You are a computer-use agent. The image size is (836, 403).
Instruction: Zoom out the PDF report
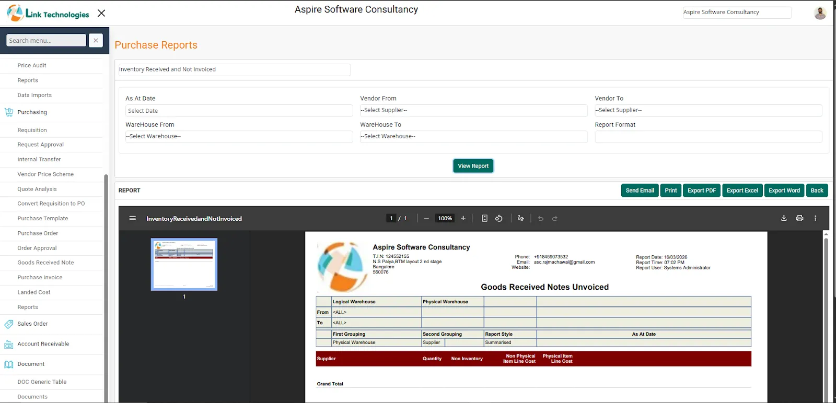point(426,218)
